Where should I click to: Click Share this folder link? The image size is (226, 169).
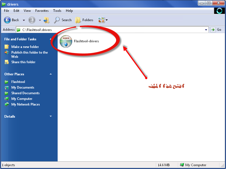[x=23, y=62]
